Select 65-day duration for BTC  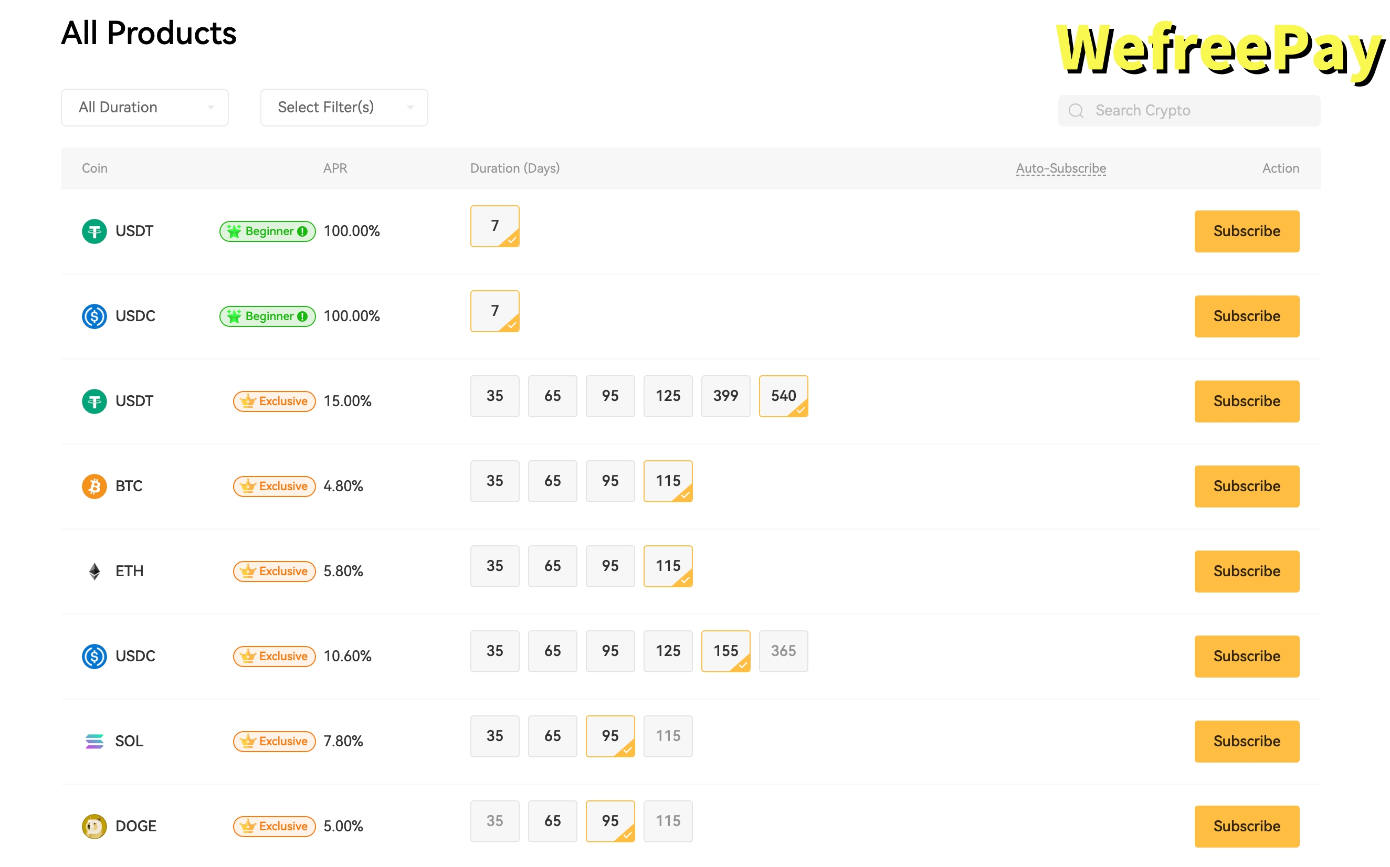pos(552,481)
